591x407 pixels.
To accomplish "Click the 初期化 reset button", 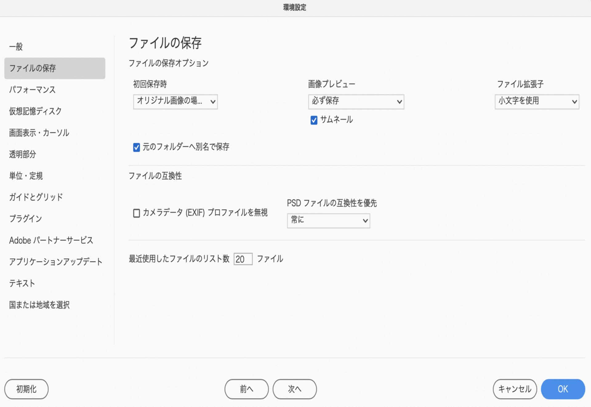I will [x=26, y=389].
